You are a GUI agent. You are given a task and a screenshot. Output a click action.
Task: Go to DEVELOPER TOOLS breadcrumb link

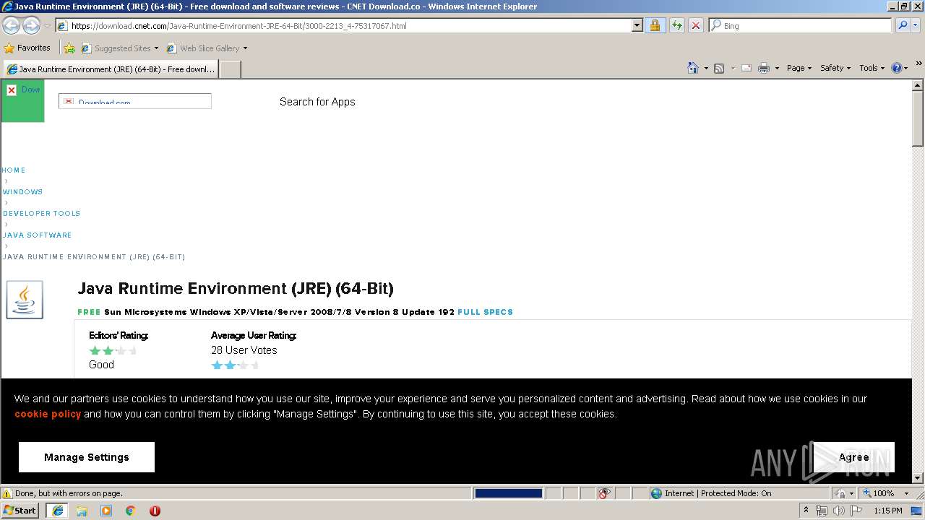41,214
